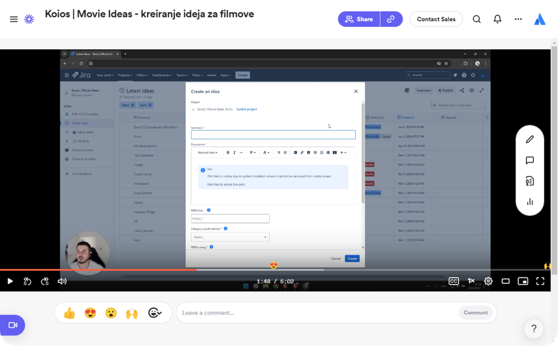Click the Contact Sales button
This screenshot has width=558, height=346.
pyautogui.click(x=436, y=19)
